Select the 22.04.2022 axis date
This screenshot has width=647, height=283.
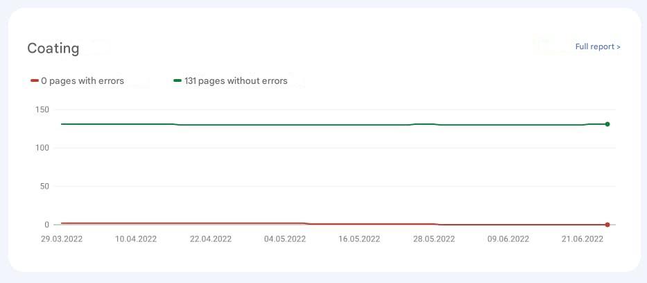point(211,239)
